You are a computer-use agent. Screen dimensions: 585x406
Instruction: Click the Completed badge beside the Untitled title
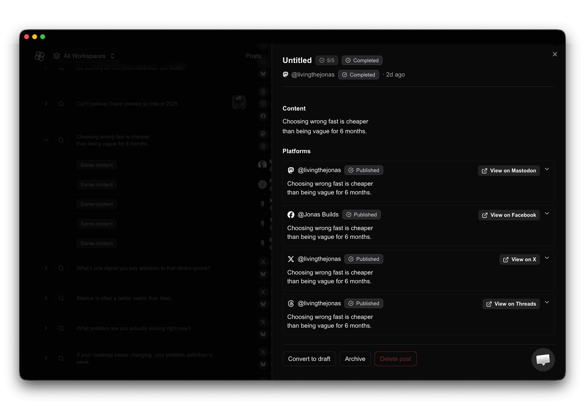(x=362, y=60)
